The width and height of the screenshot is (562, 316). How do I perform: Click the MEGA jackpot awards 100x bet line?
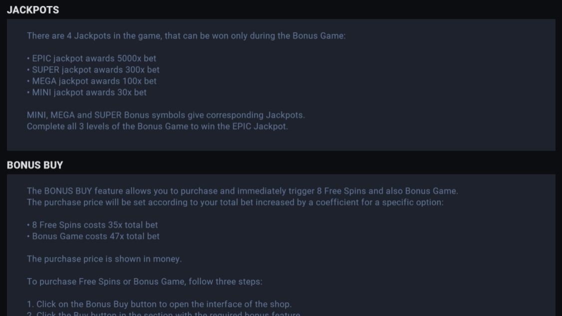point(92,81)
